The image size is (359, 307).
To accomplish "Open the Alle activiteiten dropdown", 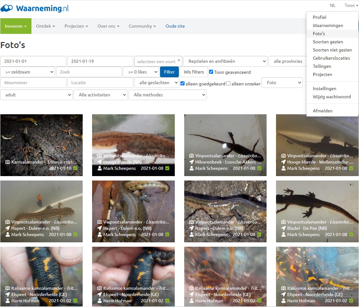I will (101, 95).
